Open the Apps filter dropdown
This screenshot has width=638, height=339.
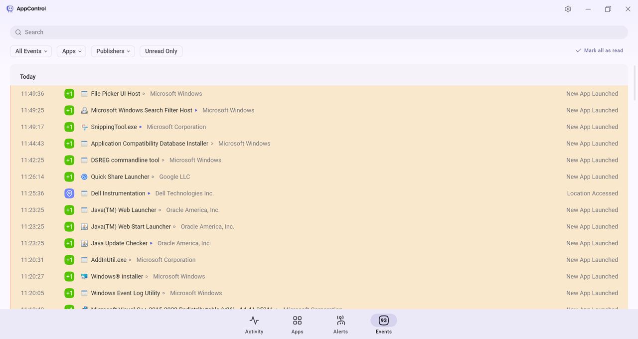(72, 51)
